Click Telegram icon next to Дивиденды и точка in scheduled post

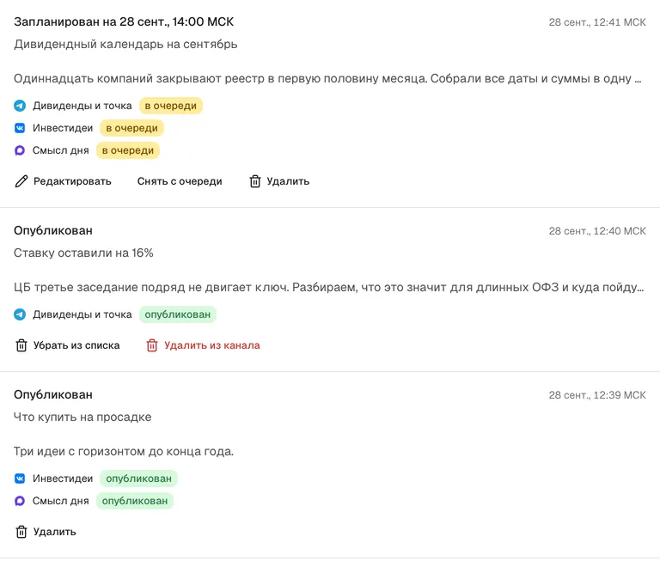point(20,106)
